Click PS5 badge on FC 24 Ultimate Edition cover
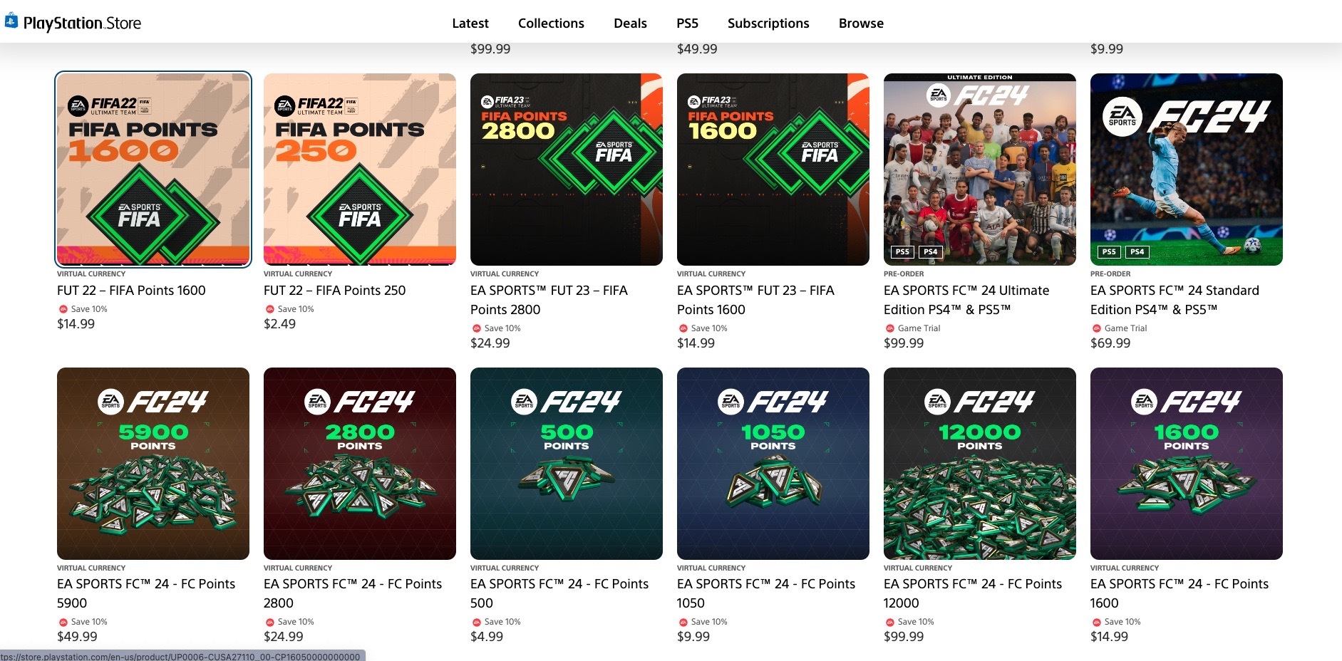This screenshot has width=1342, height=661. tap(902, 251)
